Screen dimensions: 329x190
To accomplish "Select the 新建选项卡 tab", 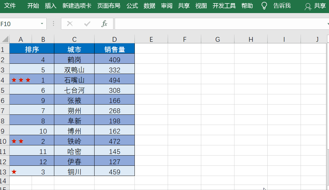I will coord(77,6).
